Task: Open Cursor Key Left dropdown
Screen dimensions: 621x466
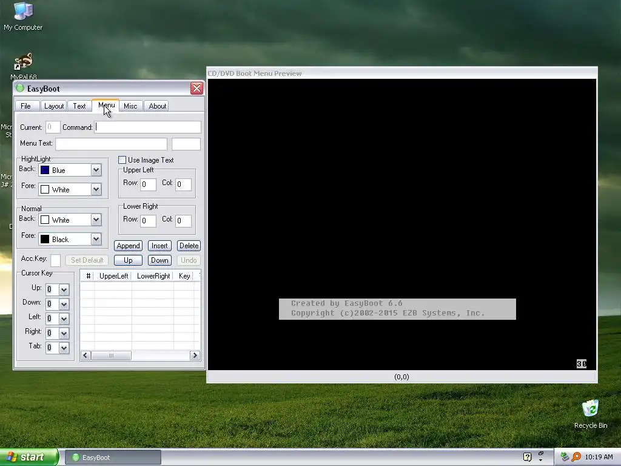Action: pyautogui.click(x=64, y=319)
